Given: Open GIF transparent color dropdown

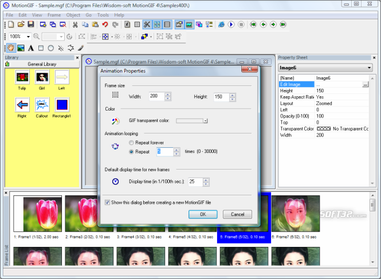Looking at the screenshot, I should click(x=205, y=121).
